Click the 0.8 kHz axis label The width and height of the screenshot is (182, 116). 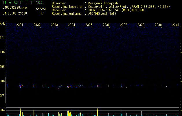(x=2, y=81)
